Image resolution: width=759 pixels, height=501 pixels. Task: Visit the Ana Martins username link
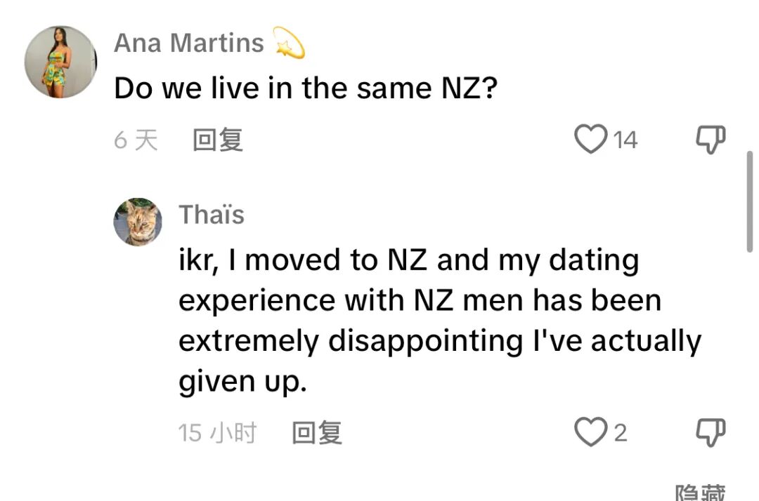(189, 43)
